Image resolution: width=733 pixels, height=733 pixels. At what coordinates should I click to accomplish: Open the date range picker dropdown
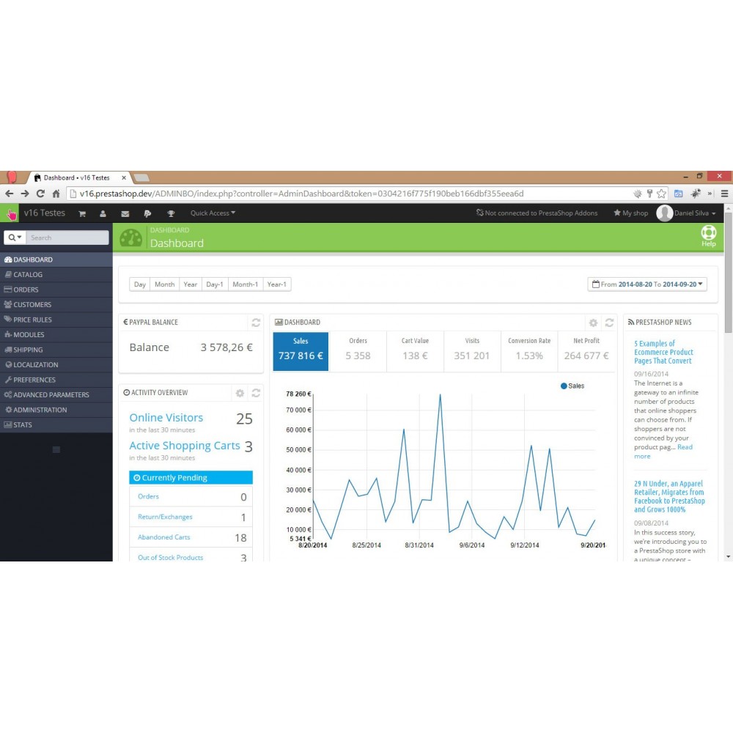click(647, 284)
